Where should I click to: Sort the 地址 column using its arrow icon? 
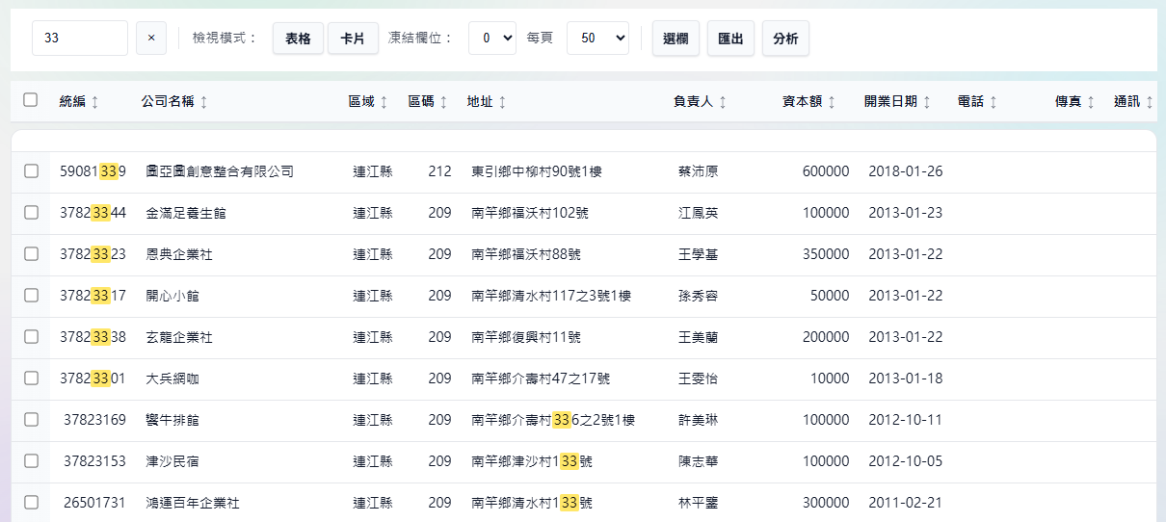point(502,102)
